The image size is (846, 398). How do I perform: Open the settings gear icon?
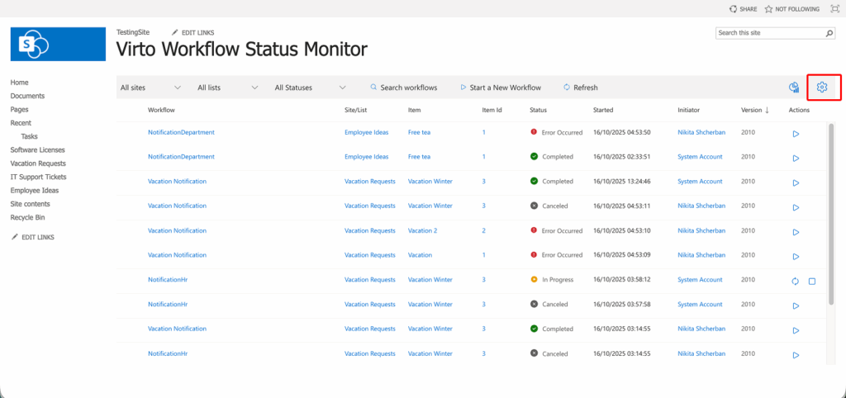click(x=822, y=88)
